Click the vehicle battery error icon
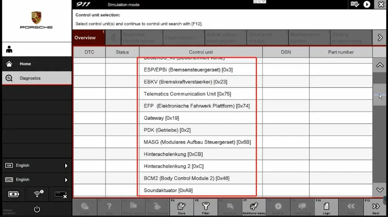Image resolution: width=388 pixels, height=217 pixels. coord(60,194)
